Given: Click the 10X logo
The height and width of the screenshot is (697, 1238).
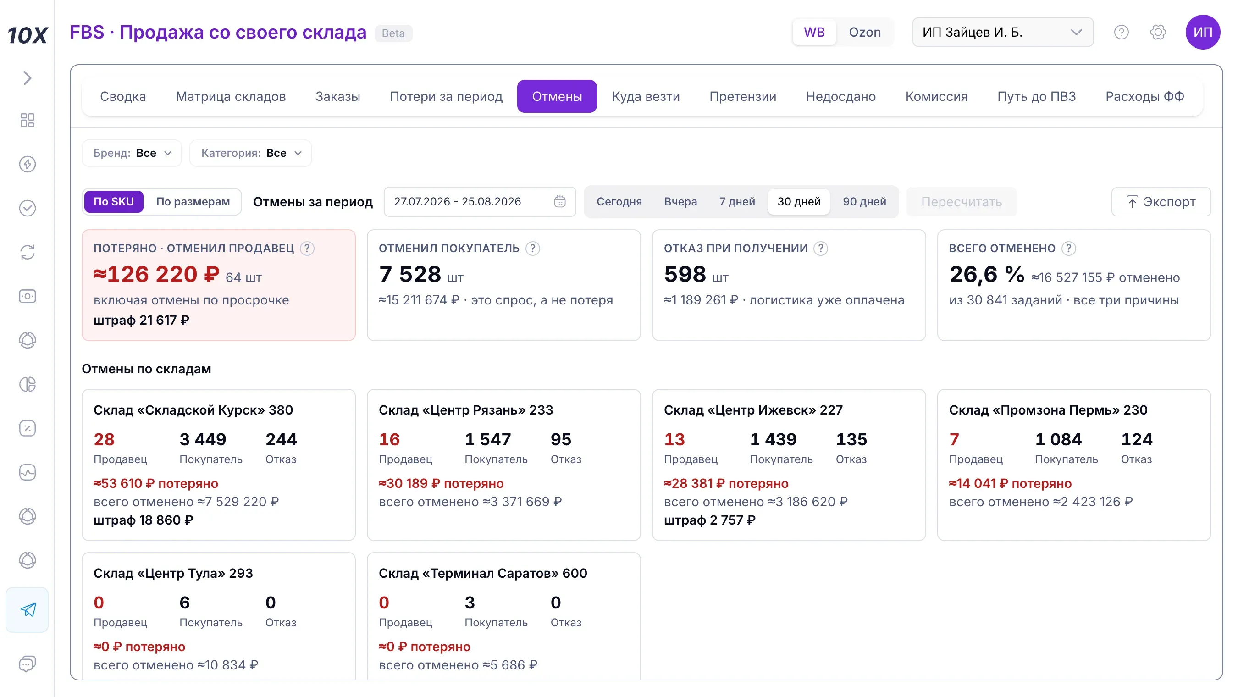Looking at the screenshot, I should 28,35.
